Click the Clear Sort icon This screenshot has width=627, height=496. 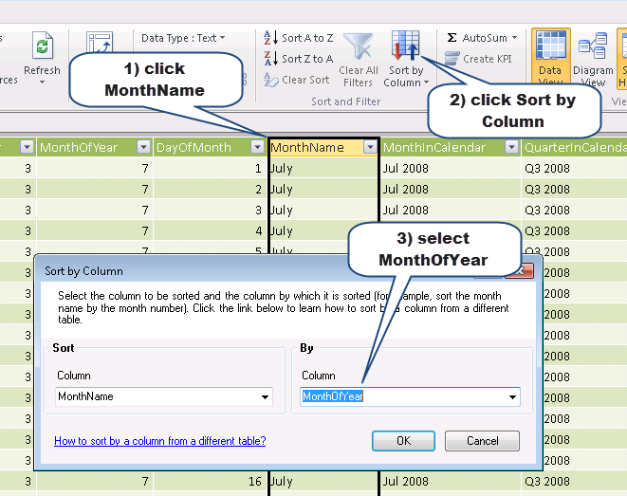coord(270,80)
